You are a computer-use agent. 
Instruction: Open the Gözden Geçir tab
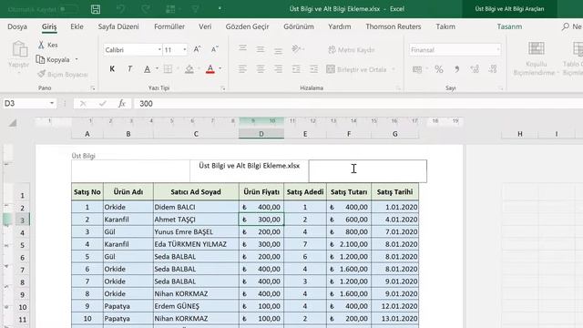247,26
